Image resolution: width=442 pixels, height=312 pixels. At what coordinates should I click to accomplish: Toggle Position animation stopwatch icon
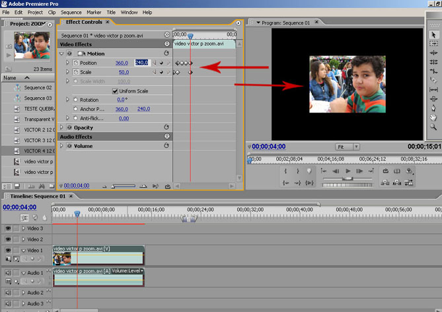coord(75,63)
